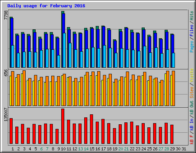Click the x-axis day label "30"

[x=178, y=149]
